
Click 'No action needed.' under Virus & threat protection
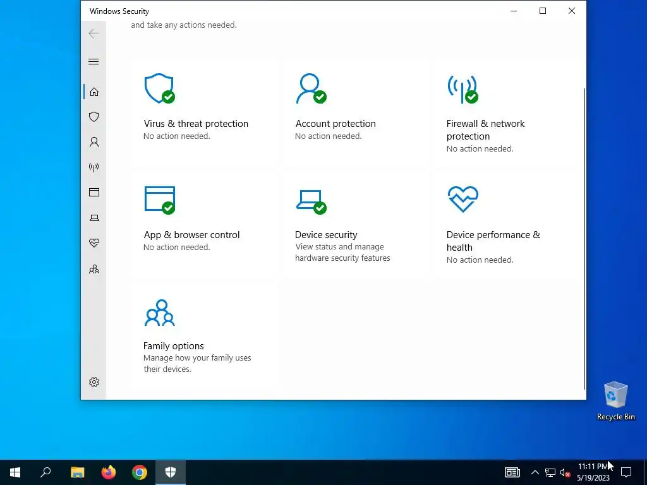[177, 136]
